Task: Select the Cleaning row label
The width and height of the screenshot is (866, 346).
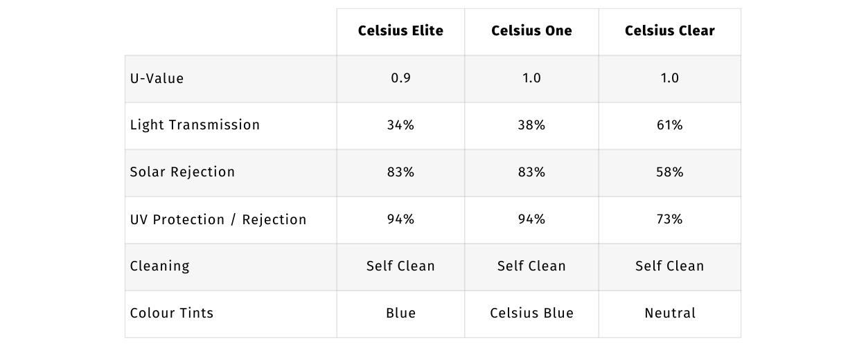Action: click(160, 266)
